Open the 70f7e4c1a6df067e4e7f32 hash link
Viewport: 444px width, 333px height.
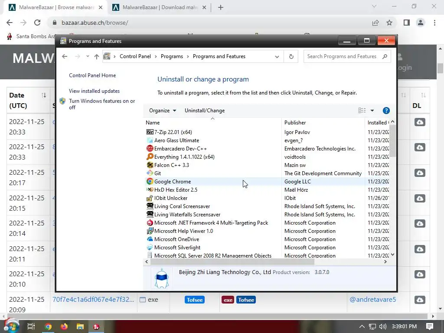(94, 299)
